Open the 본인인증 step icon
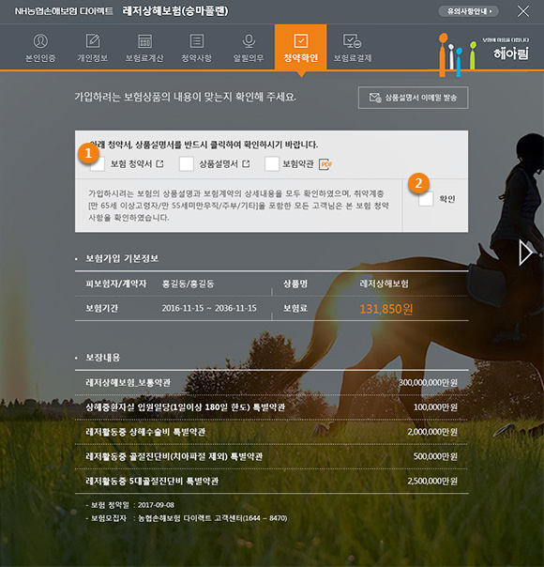The height and width of the screenshot is (567, 544). (40, 41)
